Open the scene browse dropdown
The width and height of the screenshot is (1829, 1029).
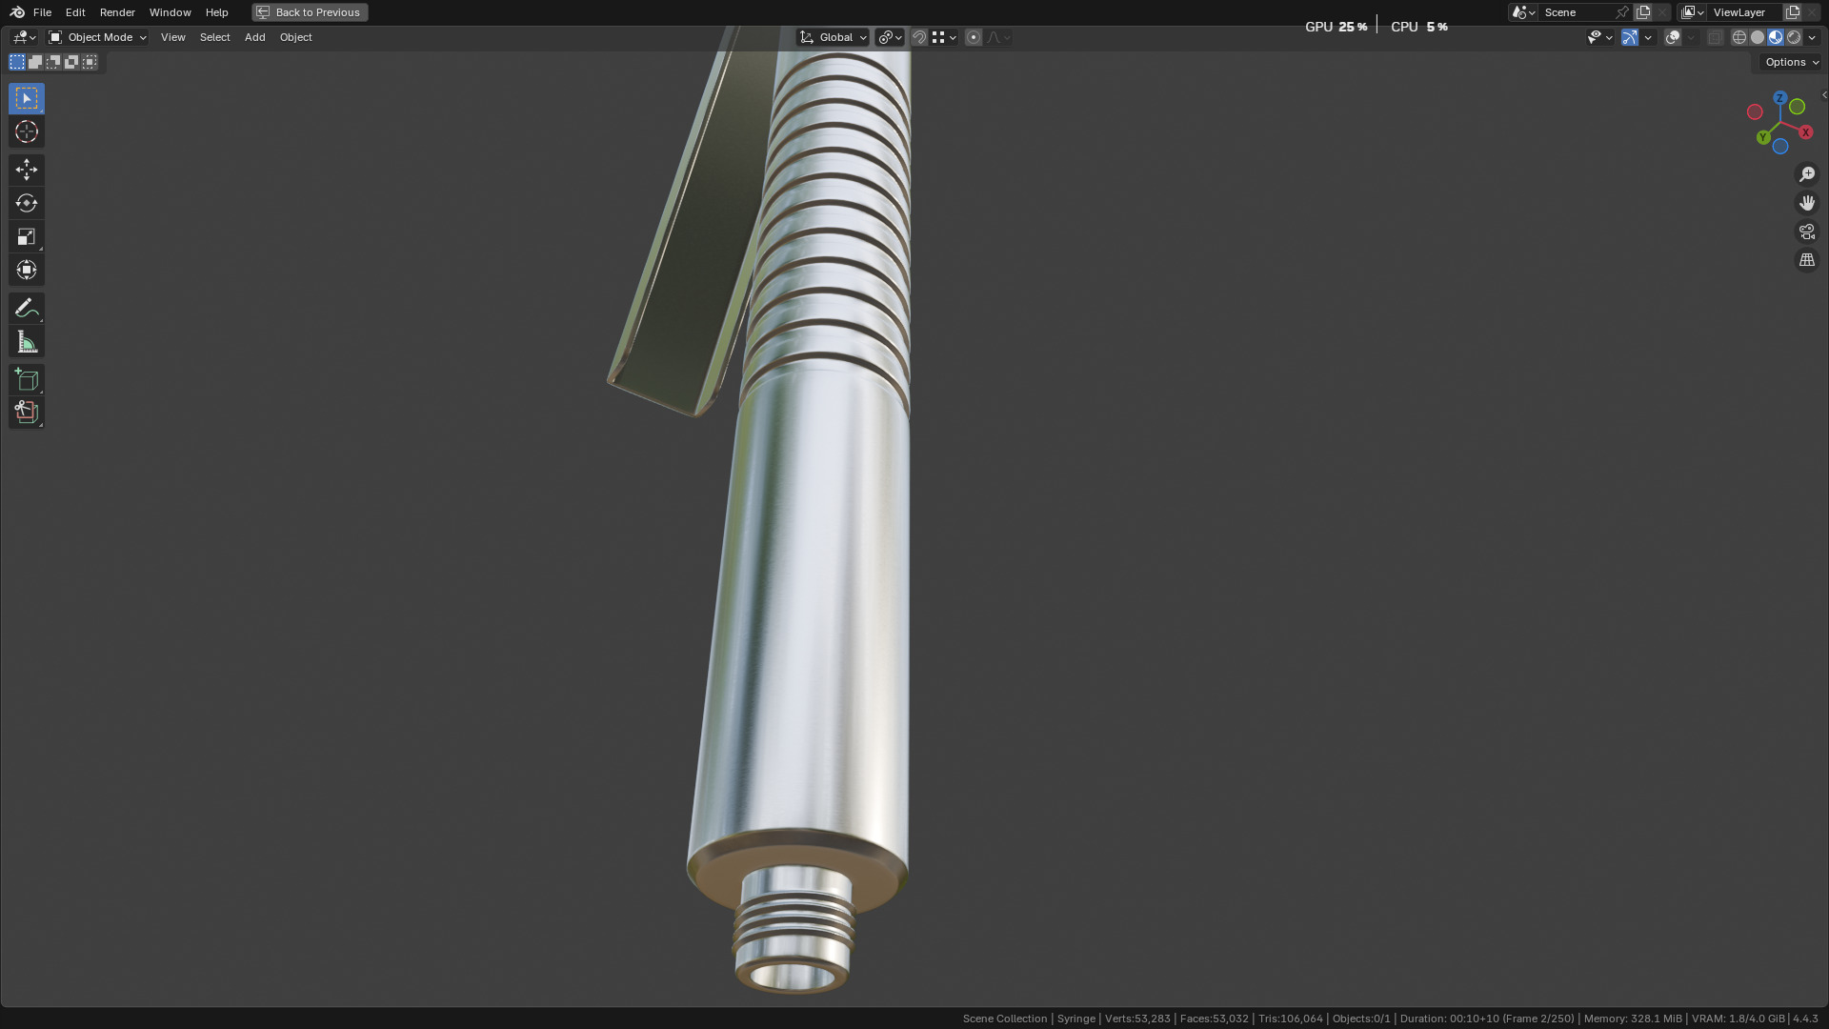1523,12
